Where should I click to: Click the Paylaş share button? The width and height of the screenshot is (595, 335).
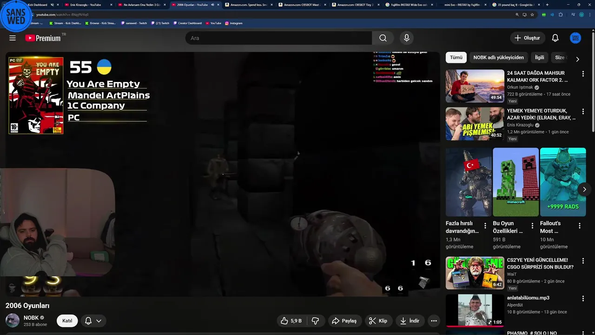[344, 321]
